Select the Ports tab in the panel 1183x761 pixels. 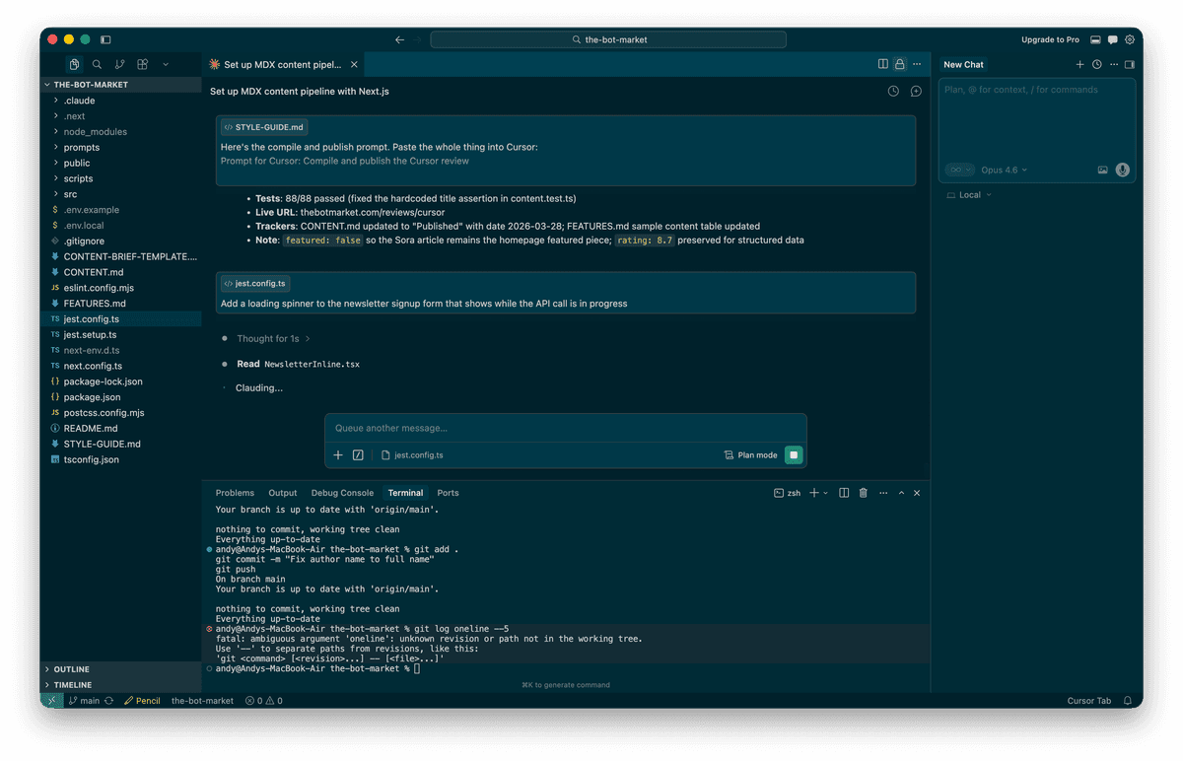[x=448, y=492]
